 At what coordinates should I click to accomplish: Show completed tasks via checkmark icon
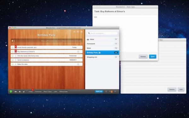tap(24, 92)
